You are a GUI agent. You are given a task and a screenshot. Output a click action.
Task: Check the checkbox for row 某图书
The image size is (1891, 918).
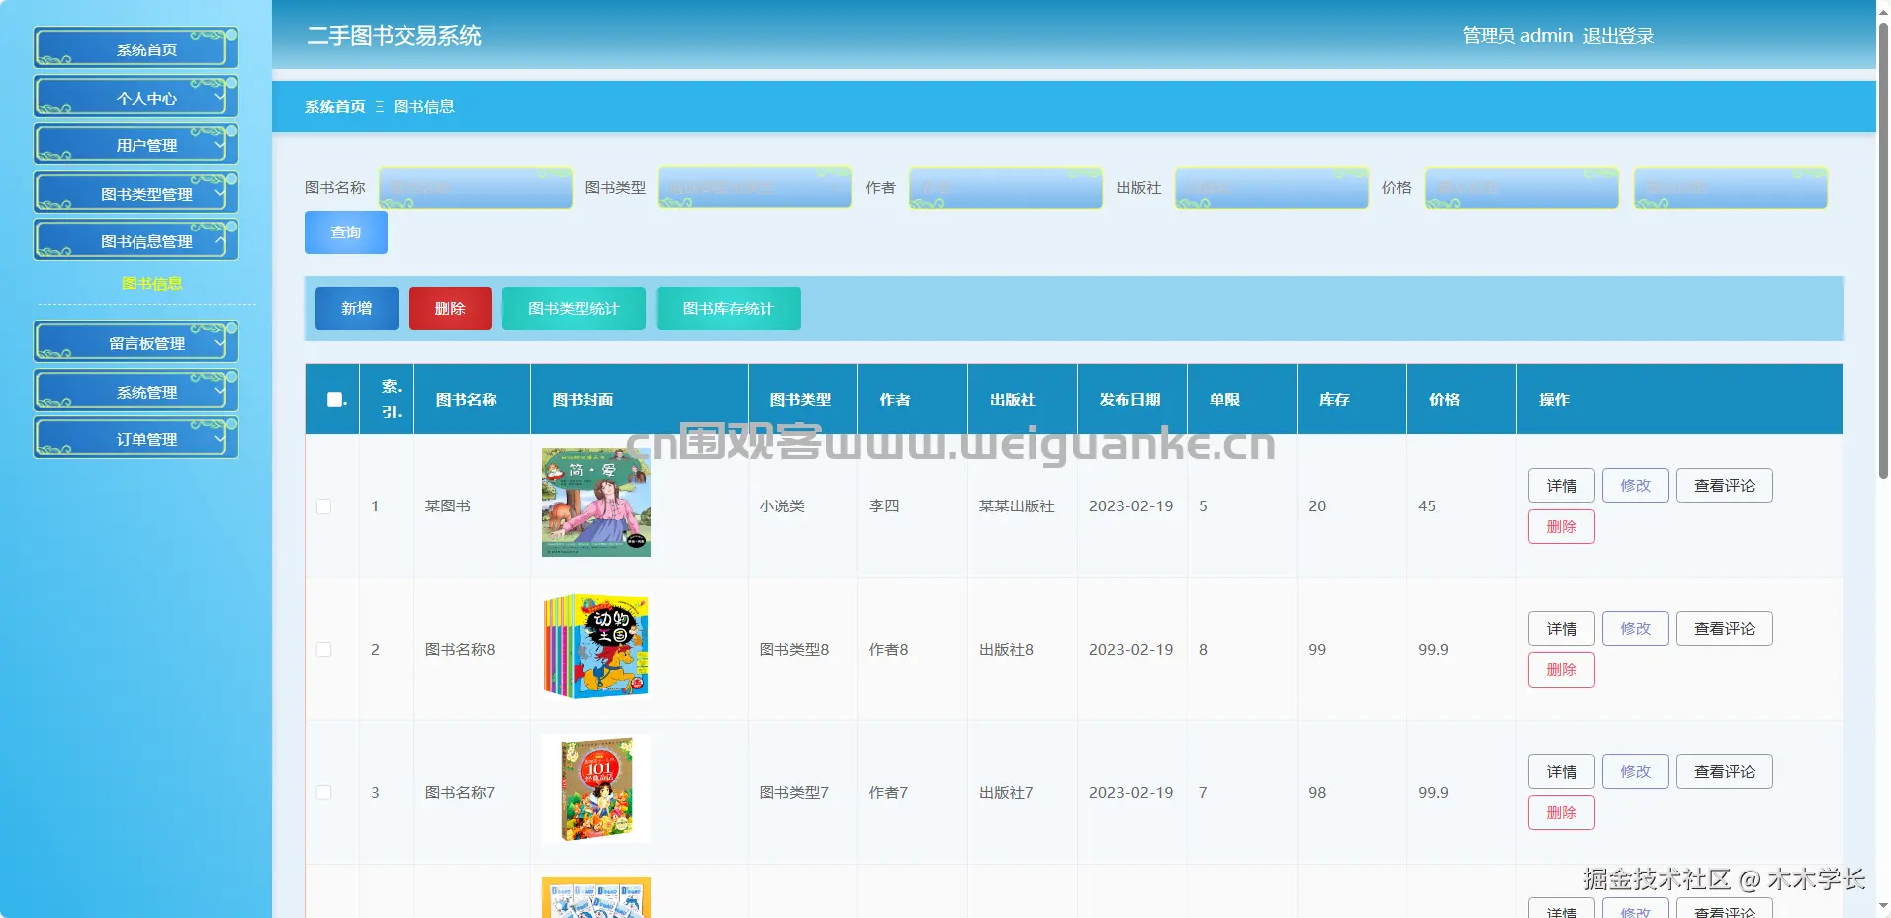click(x=323, y=506)
